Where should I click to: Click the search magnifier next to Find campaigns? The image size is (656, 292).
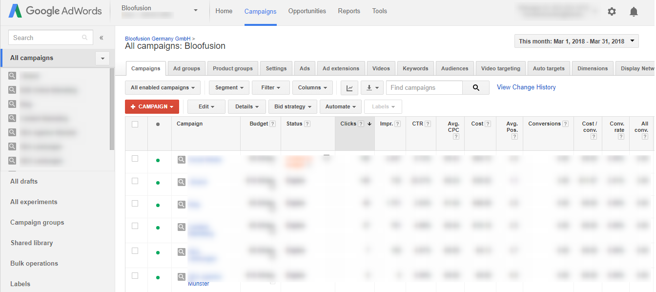click(475, 87)
